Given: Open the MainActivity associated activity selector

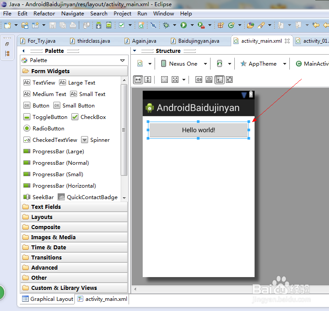Looking at the screenshot, I should 312,63.
